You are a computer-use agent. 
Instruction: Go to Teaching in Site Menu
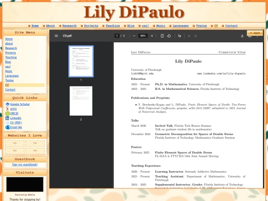(x=11, y=58)
